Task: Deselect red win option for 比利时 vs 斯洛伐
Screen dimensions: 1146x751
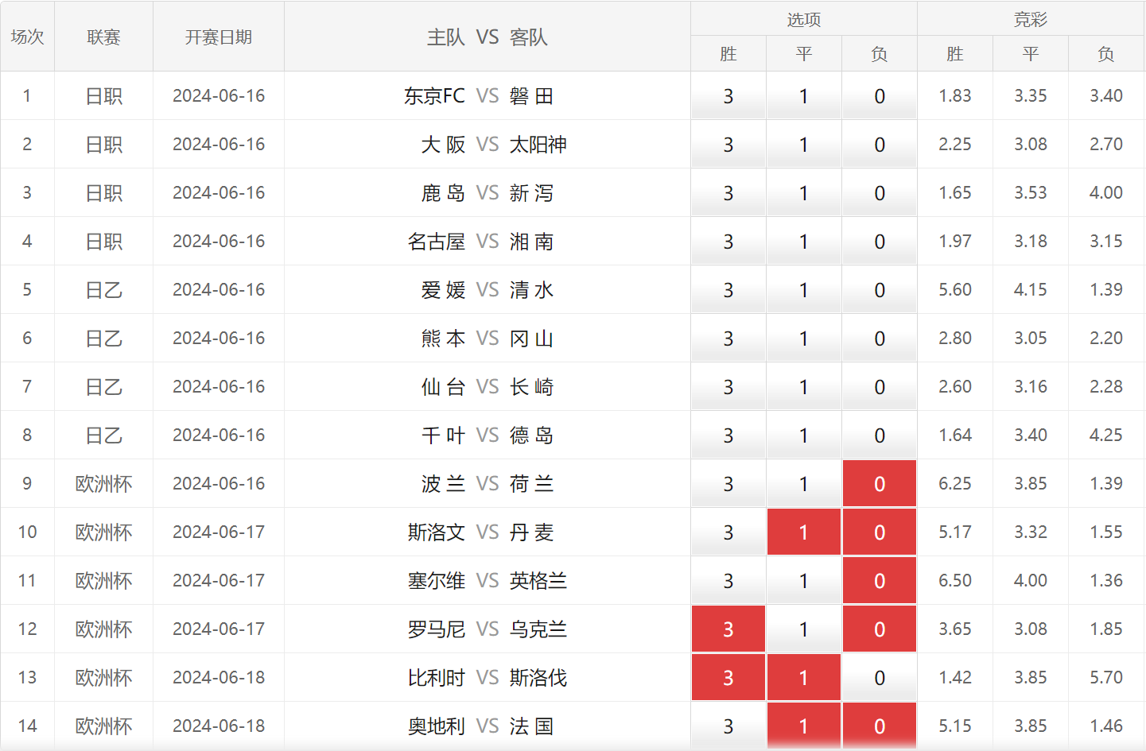Action: tap(728, 678)
